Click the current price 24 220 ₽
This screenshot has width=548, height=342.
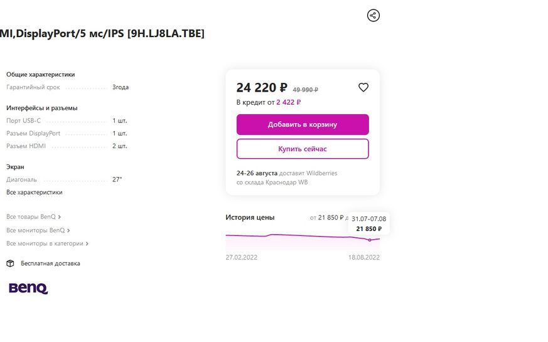262,88
